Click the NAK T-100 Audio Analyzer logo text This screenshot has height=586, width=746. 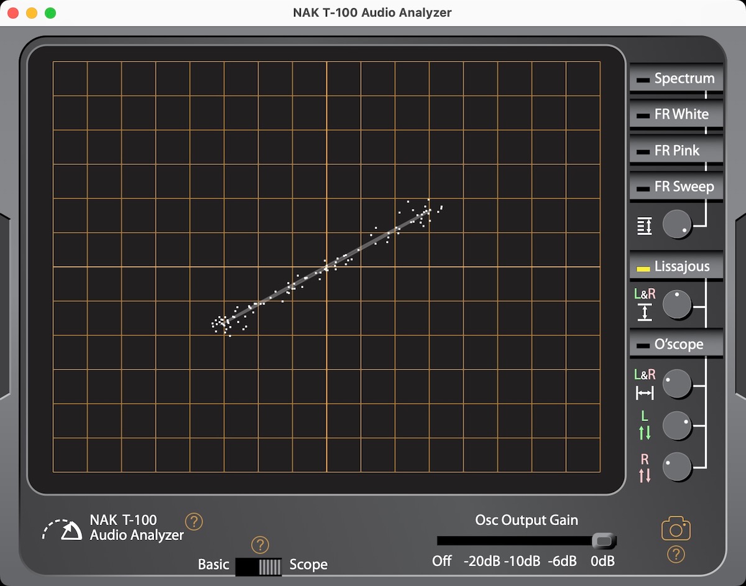tap(137, 528)
